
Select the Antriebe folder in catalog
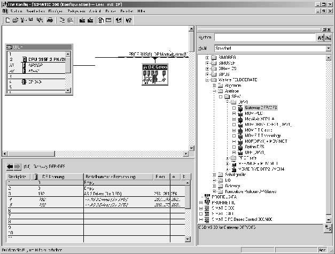tap(232, 91)
